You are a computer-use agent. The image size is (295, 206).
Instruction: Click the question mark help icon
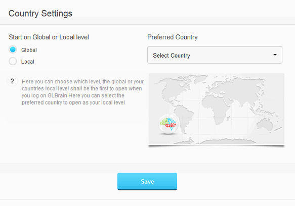tap(12, 81)
